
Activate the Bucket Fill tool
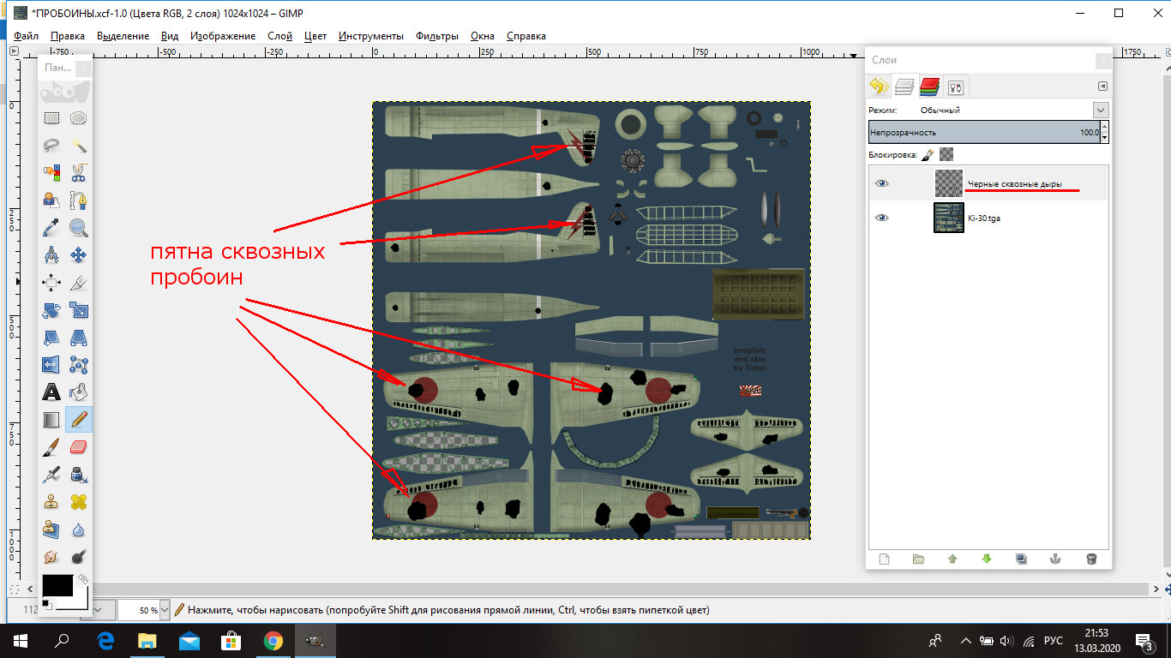point(79,392)
